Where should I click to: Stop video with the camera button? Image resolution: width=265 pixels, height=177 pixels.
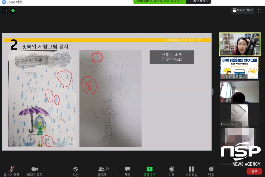[x=34, y=170]
